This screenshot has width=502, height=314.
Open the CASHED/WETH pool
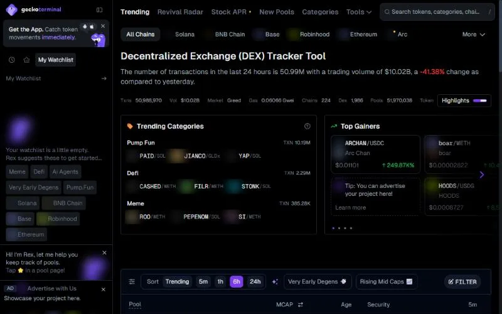click(x=151, y=187)
